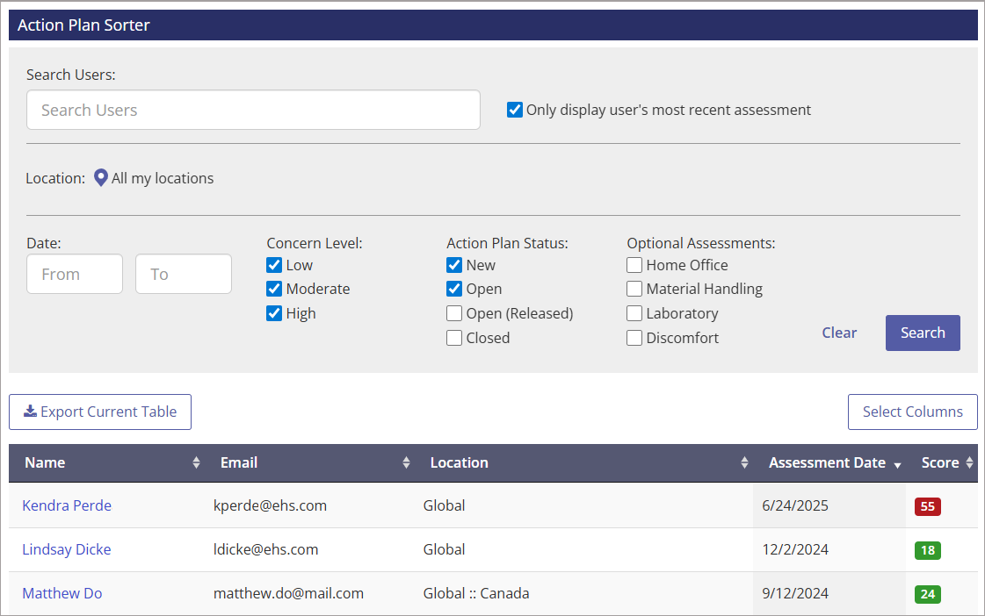Select email ldicke@ehs.com

(x=265, y=549)
